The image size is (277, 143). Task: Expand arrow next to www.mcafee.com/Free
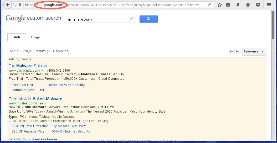[45, 103]
